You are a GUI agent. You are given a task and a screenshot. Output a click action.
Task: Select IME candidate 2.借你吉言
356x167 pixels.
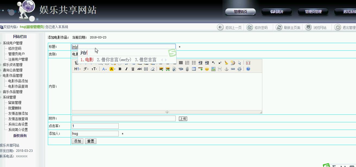point(114,60)
